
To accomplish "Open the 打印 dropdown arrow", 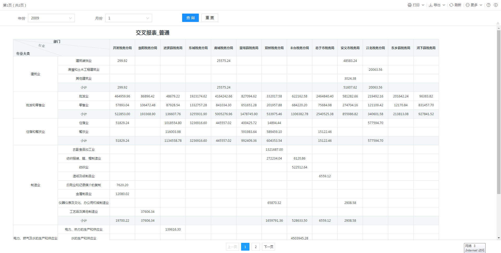I will [423, 5].
